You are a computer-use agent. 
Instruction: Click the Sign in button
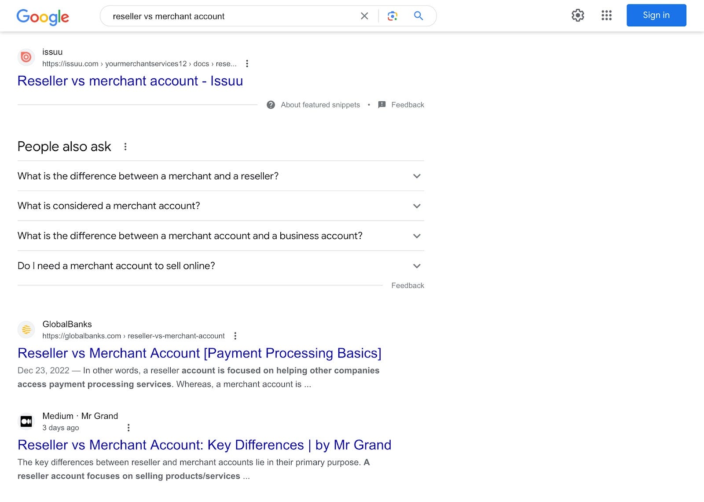(x=656, y=15)
